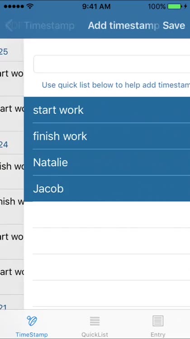Go back via the Timestamp label
This screenshot has width=190, height=339.
pos(49,26)
